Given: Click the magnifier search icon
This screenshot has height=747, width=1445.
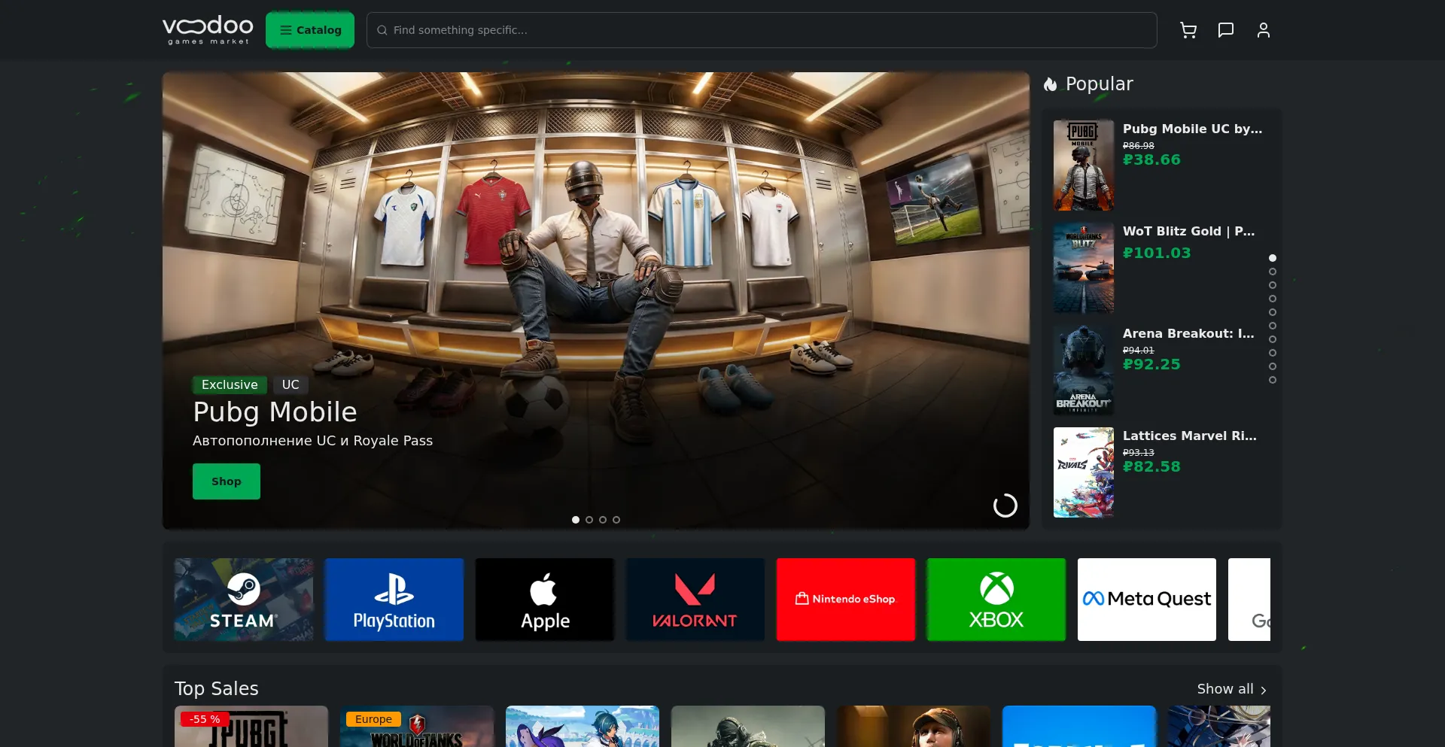Looking at the screenshot, I should (x=382, y=30).
